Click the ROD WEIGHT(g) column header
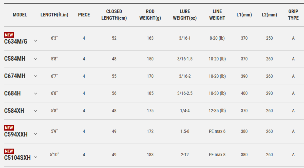 (x=150, y=15)
